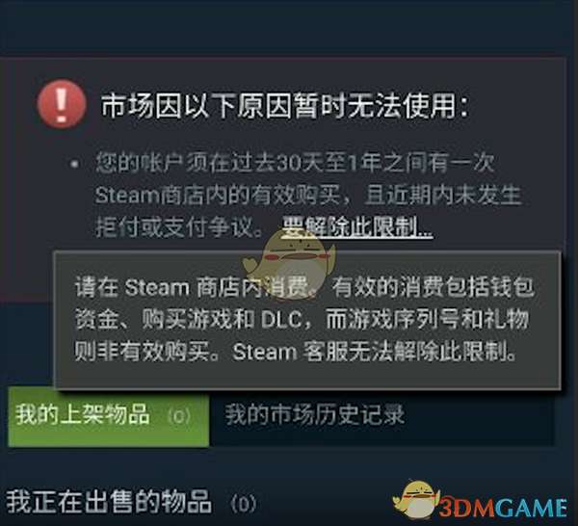This screenshot has width=578, height=526.
Task: Click the dark blank header area above the warning
Action: pos(280,26)
